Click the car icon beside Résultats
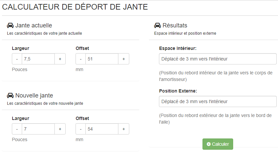The height and width of the screenshot is (154, 278). point(157,25)
